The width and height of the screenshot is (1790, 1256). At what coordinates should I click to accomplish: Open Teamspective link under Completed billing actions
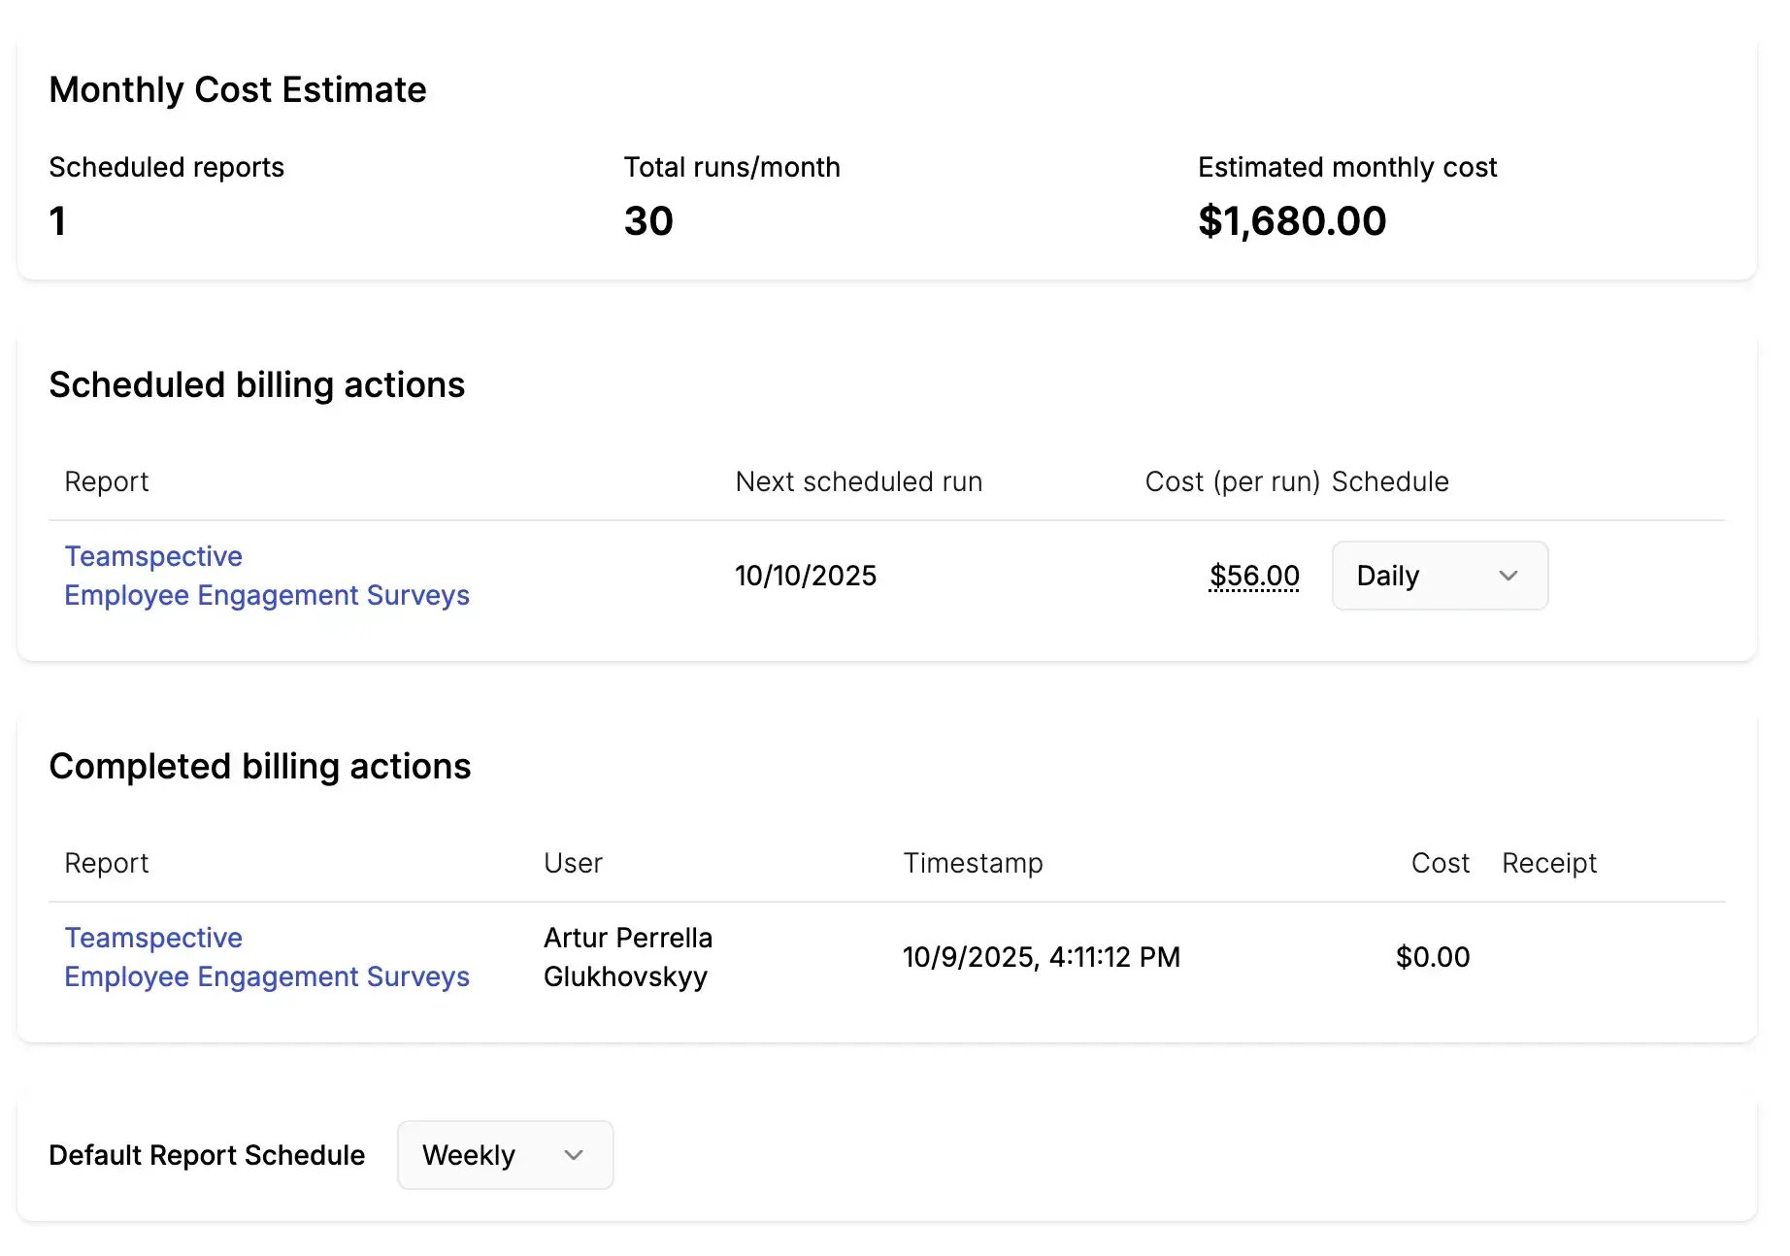[x=266, y=957]
